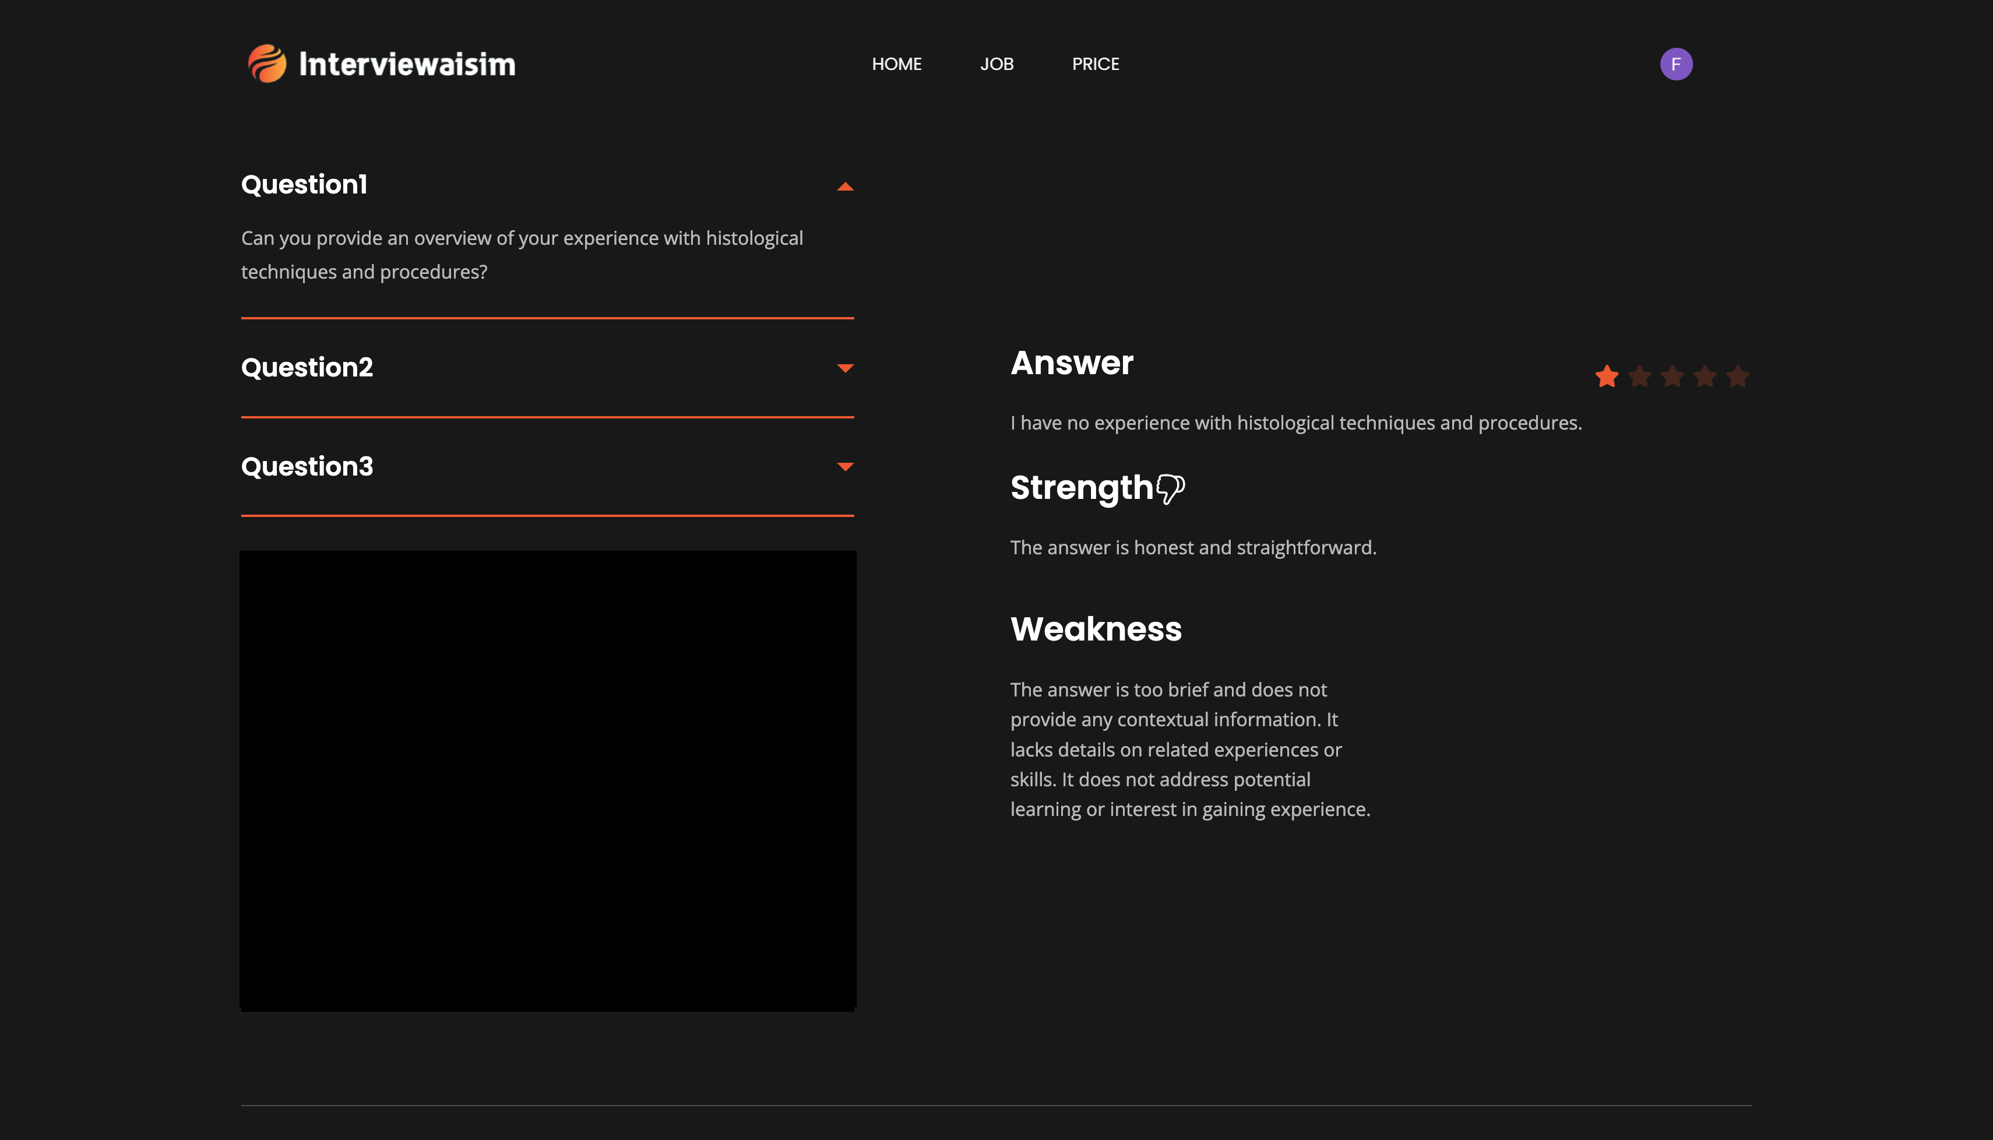Click the Interviewaisim brand name text
Screen dimensions: 1993x1140
click(x=407, y=64)
